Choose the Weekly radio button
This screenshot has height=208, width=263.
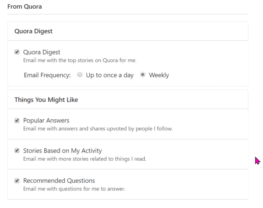click(142, 75)
